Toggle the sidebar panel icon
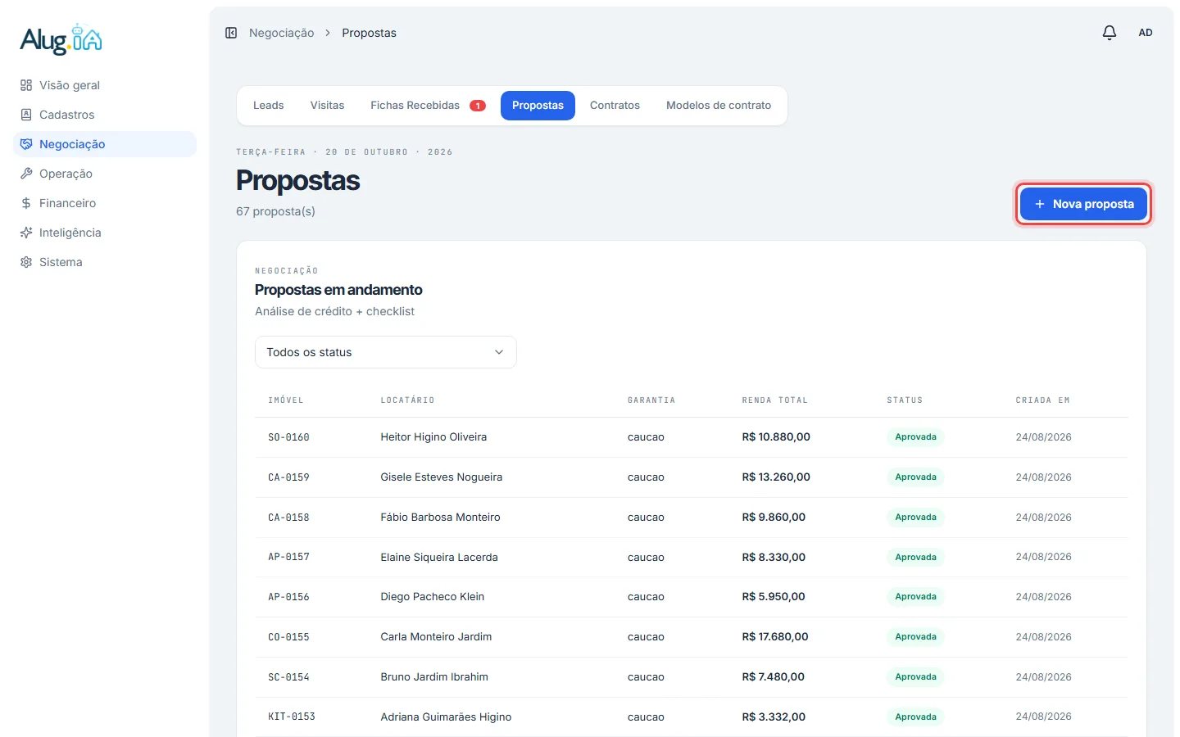This screenshot has height=737, width=1180. click(231, 33)
